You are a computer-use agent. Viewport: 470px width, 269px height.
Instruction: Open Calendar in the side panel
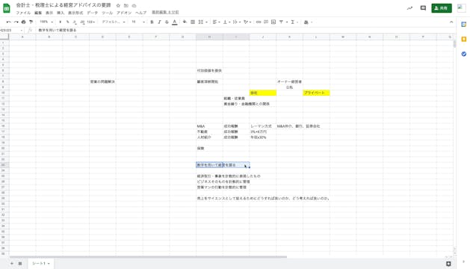point(464,25)
